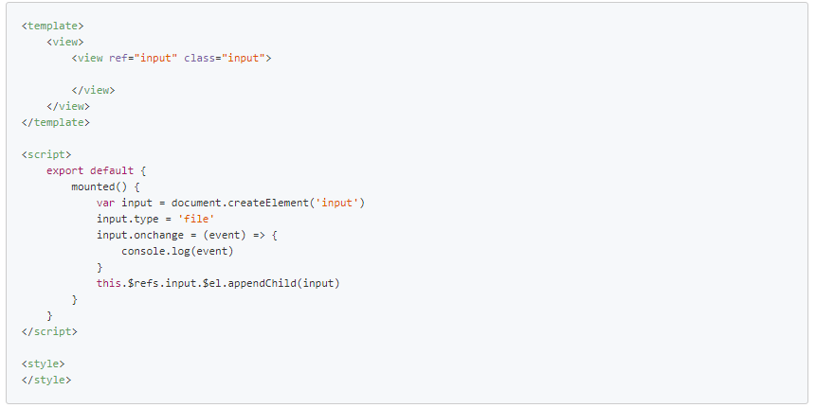Viewport: 816px width, 408px height.
Task: Click the mounted() method name
Action: pyautogui.click(x=100, y=187)
